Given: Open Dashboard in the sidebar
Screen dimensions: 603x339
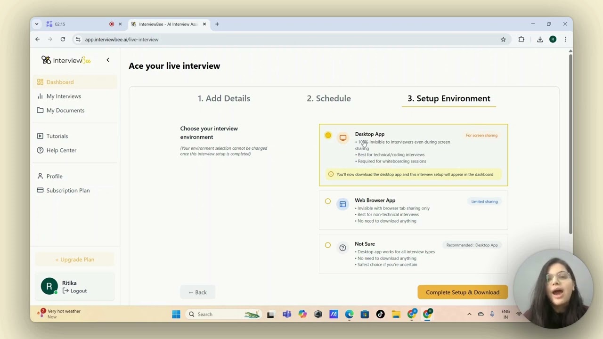Looking at the screenshot, I should (x=75, y=82).
